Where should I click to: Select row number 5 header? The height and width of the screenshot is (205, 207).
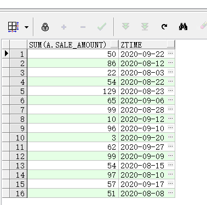(x=19, y=91)
